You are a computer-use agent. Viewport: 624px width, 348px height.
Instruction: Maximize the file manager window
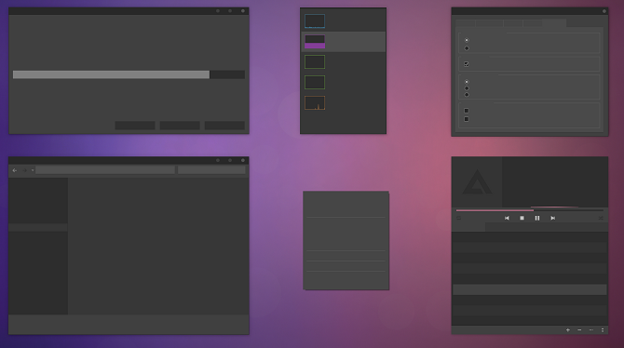click(230, 160)
